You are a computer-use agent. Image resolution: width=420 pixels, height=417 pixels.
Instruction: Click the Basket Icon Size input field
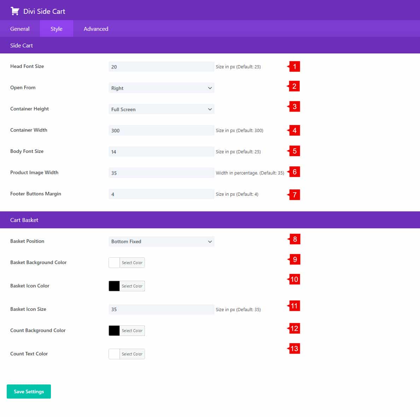pyautogui.click(x=161, y=309)
